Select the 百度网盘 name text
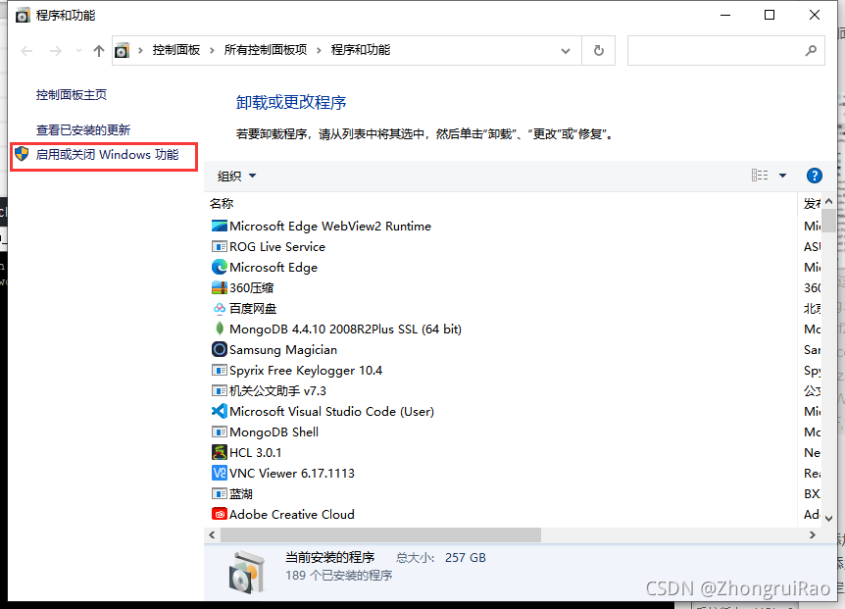845x609 pixels. [253, 308]
